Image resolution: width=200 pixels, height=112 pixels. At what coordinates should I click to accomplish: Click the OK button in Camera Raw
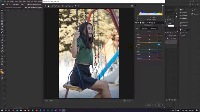click(x=159, y=105)
